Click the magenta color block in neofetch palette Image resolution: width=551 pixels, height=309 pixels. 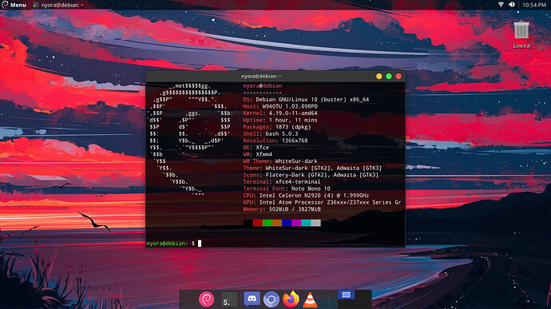tap(296, 223)
